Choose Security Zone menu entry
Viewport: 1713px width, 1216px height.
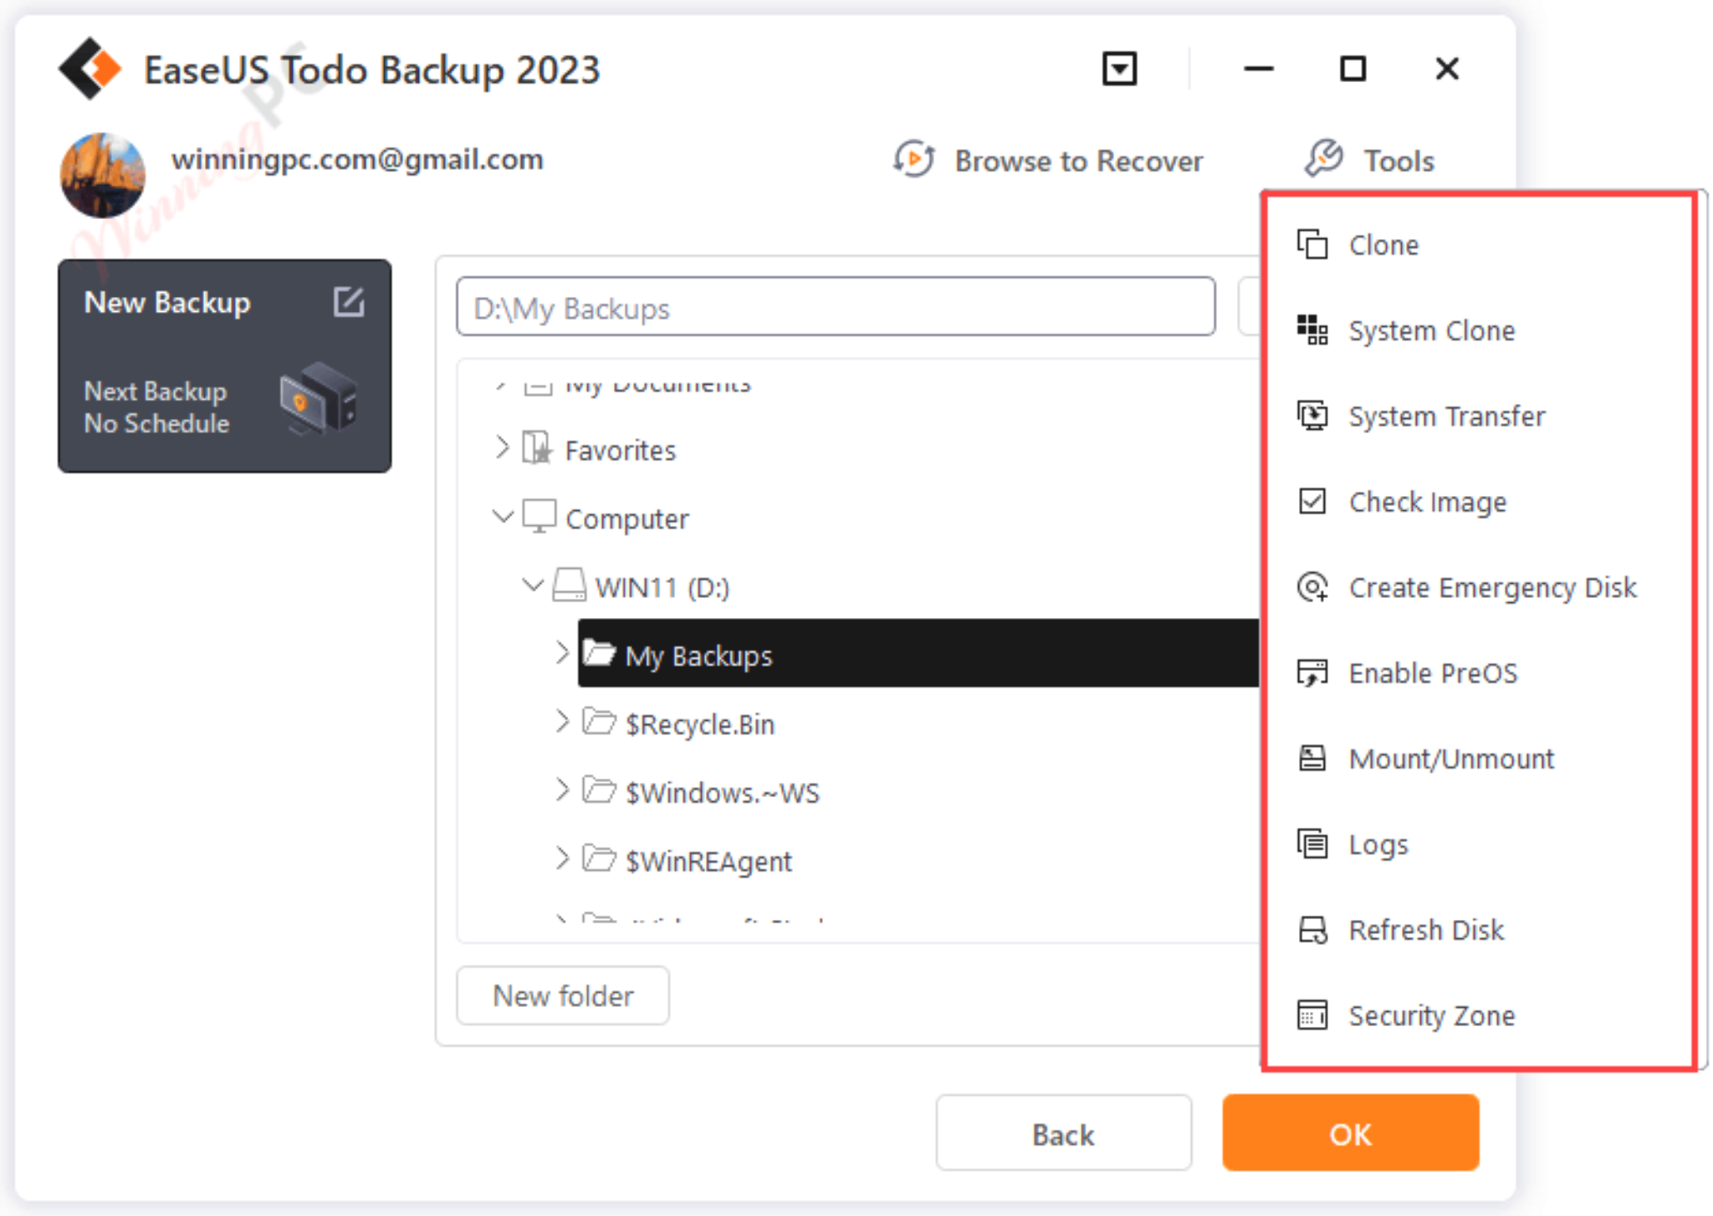[x=1478, y=1015]
